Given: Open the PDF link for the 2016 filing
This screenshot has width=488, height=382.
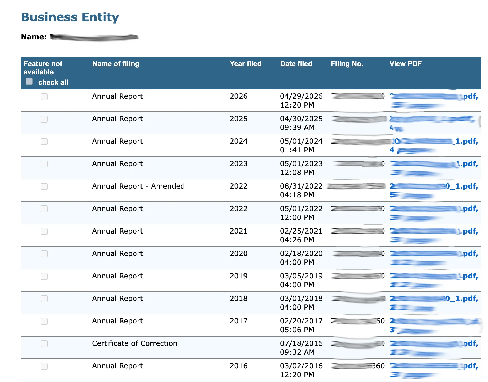Looking at the screenshot, I should (434, 370).
